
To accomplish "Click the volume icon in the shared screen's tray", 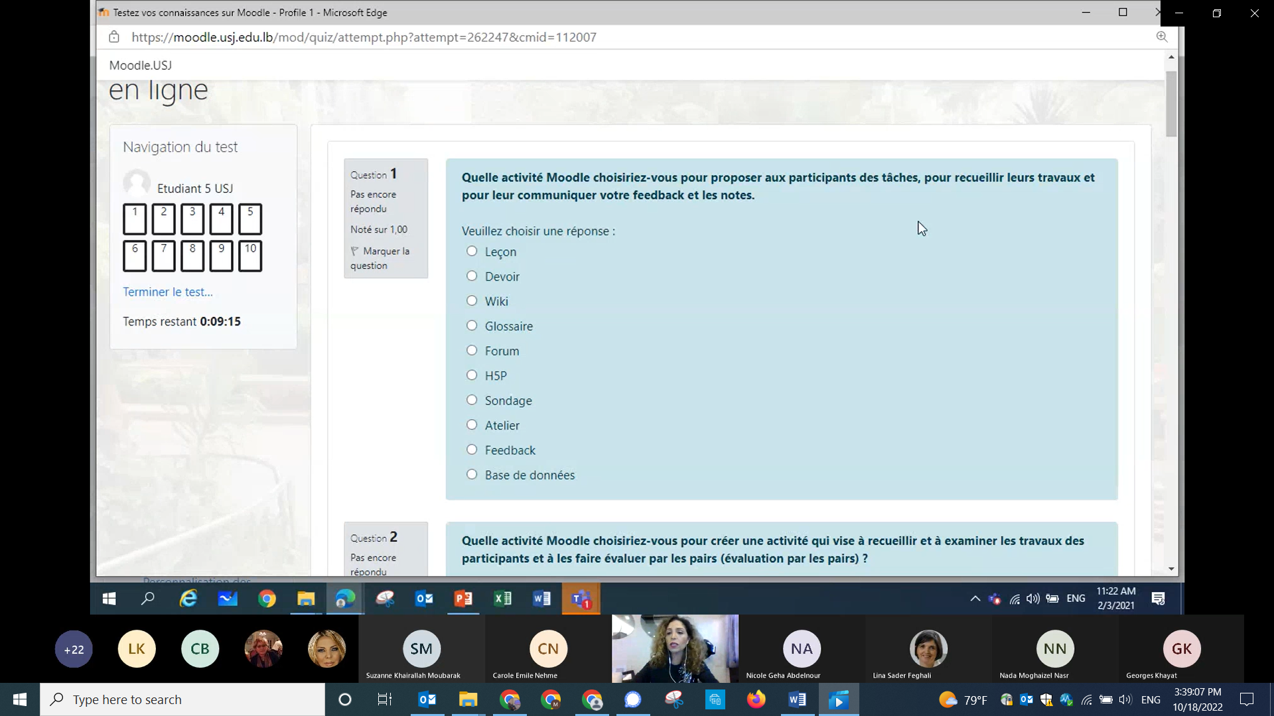I will pyautogui.click(x=1033, y=599).
